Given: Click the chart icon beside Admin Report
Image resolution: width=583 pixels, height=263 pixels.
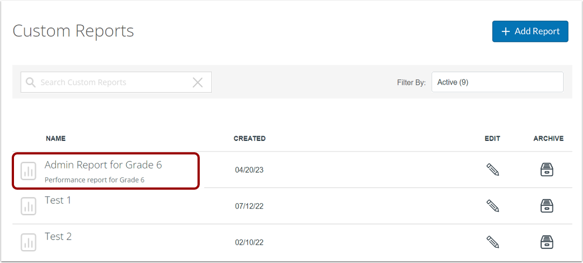Looking at the screenshot, I should 29,171.
